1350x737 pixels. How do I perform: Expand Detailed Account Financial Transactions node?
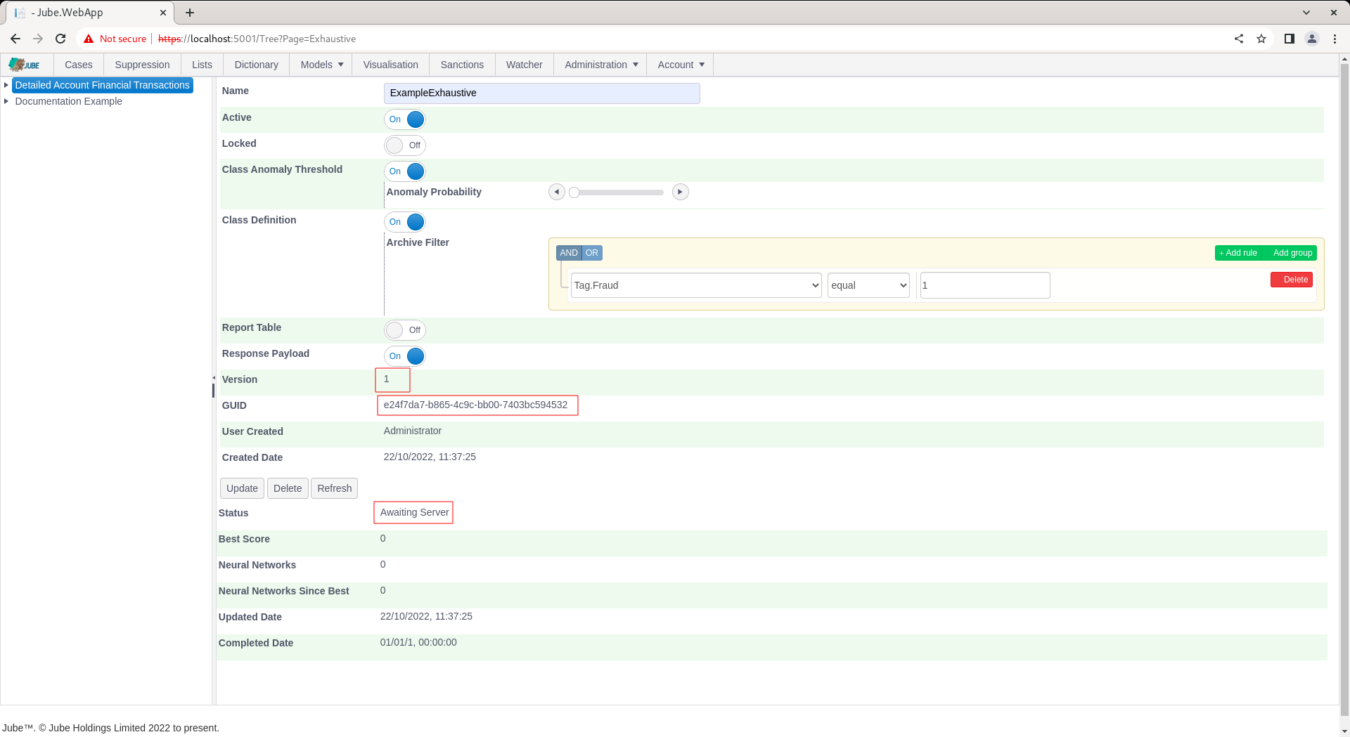coord(6,85)
